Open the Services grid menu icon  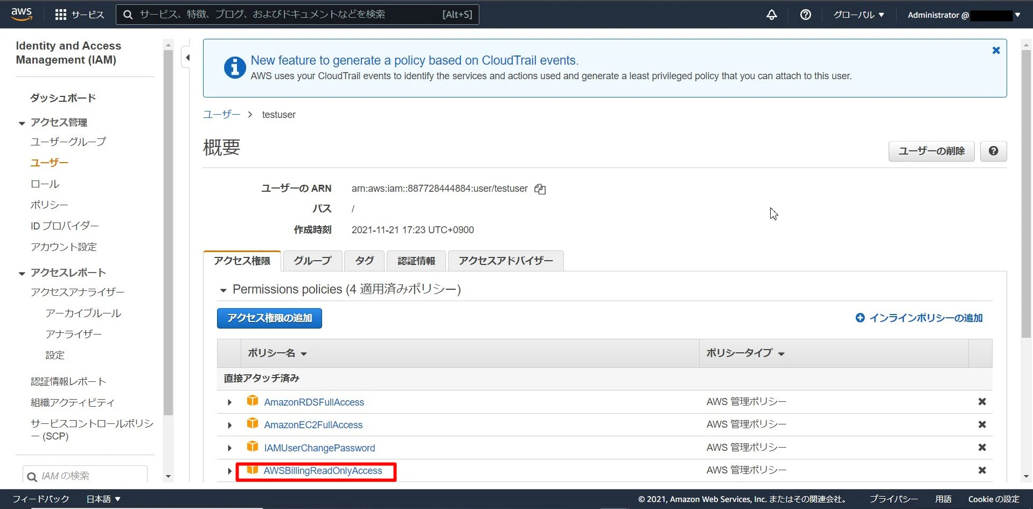coord(61,15)
